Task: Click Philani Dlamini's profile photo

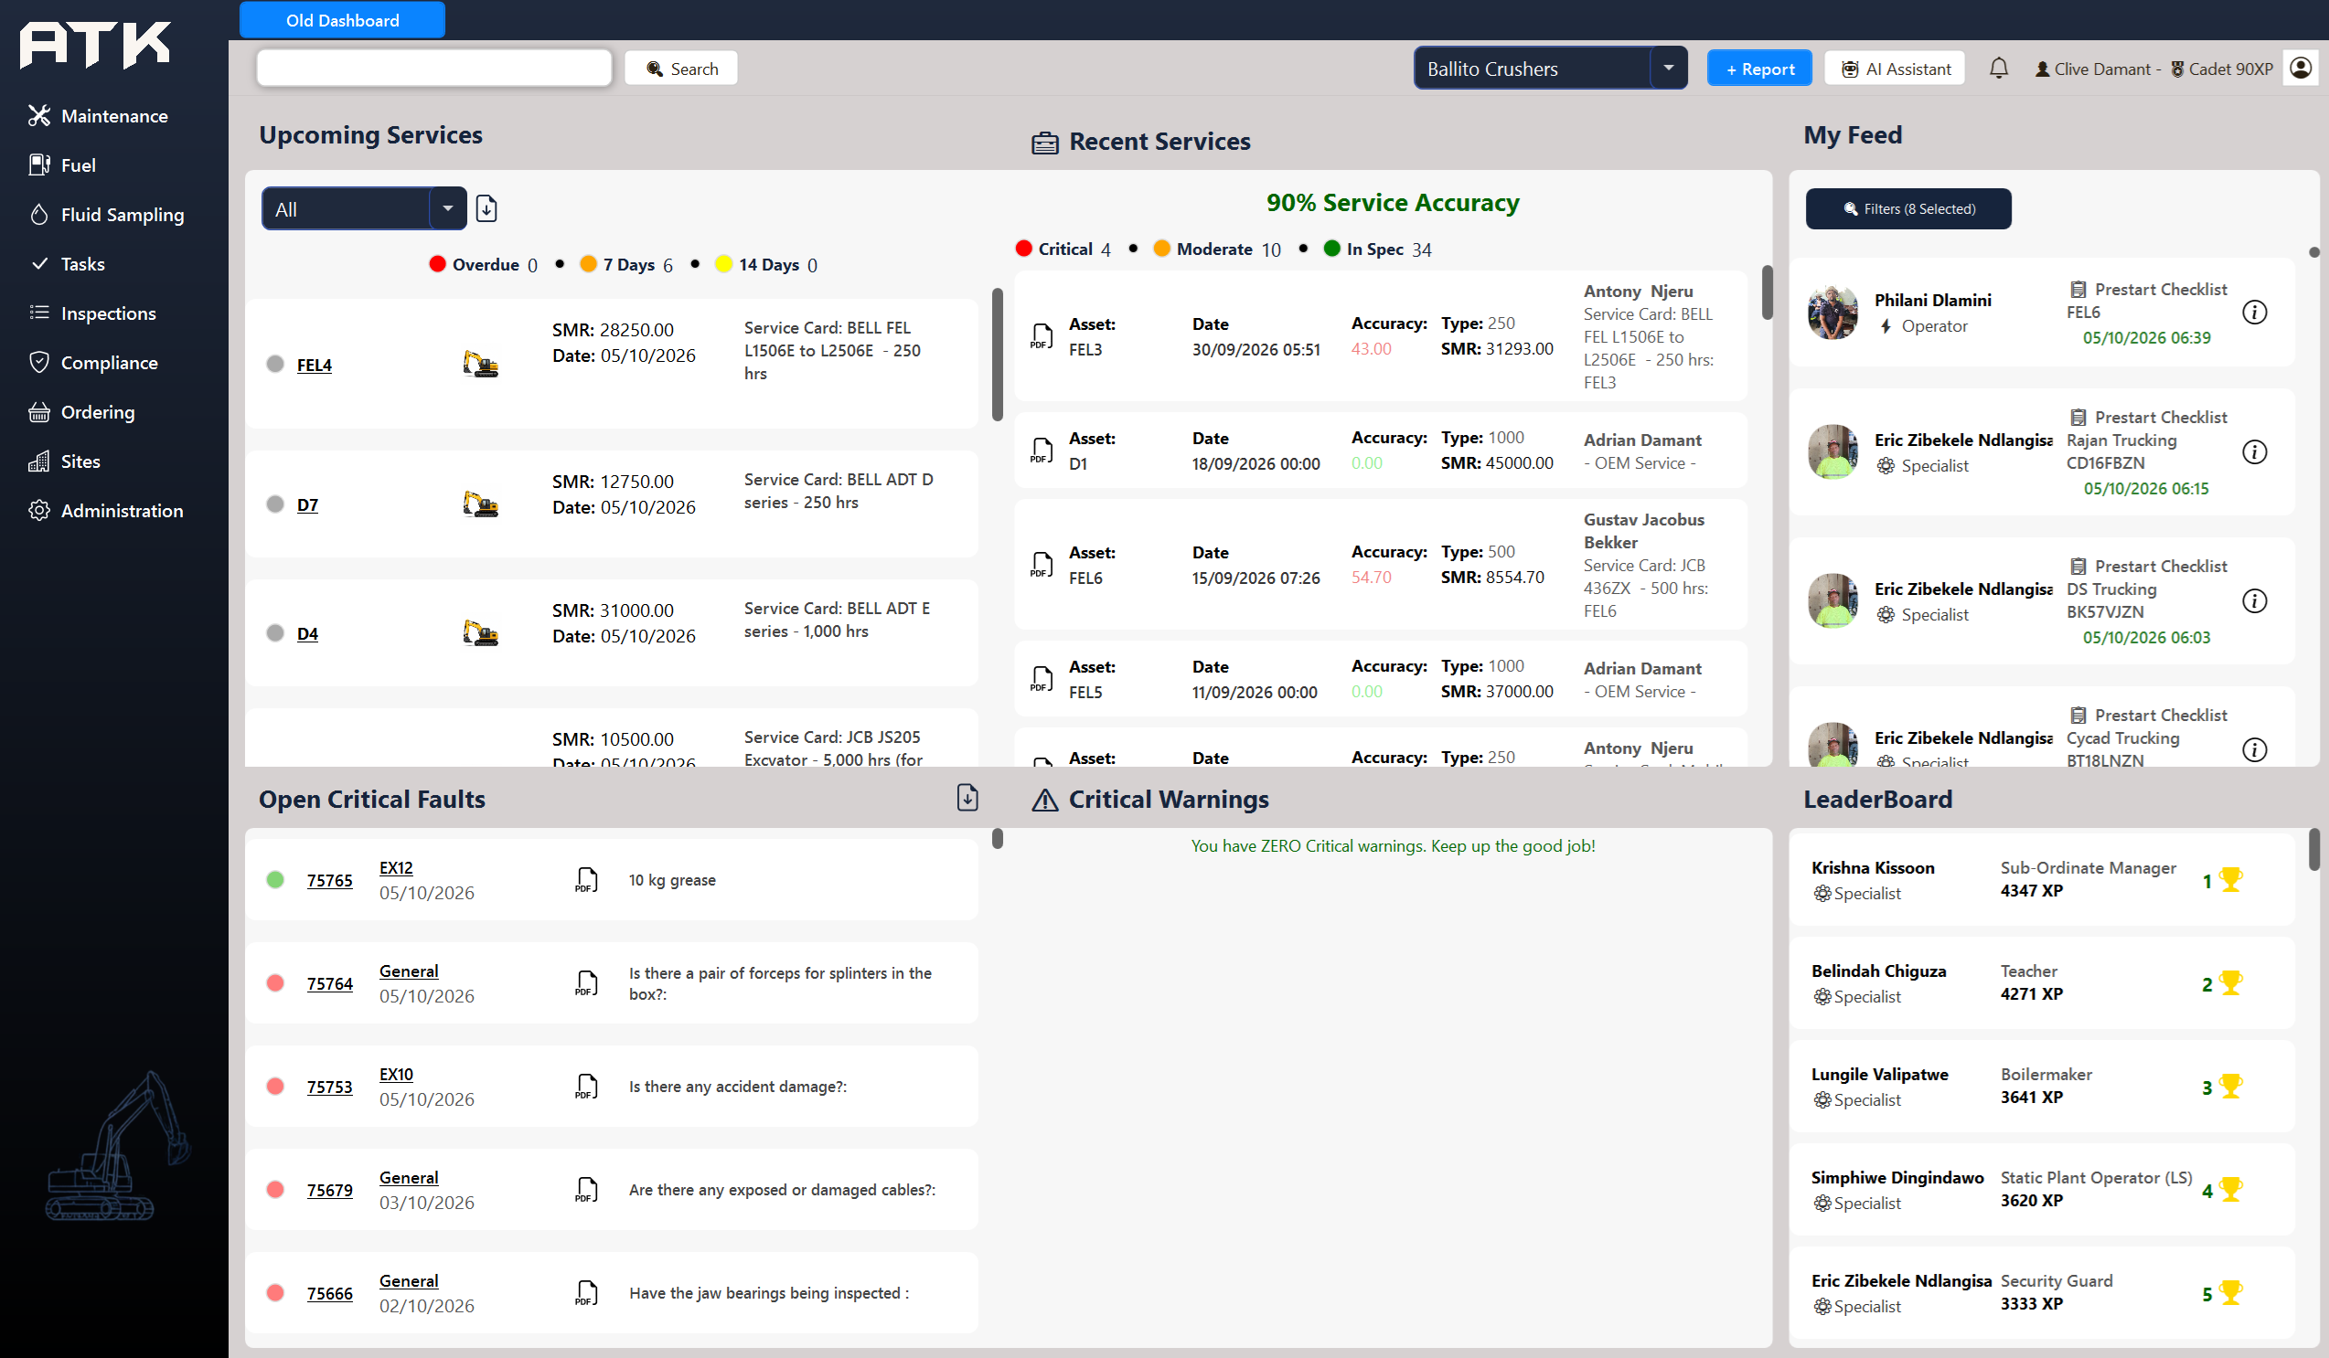Action: (1832, 313)
